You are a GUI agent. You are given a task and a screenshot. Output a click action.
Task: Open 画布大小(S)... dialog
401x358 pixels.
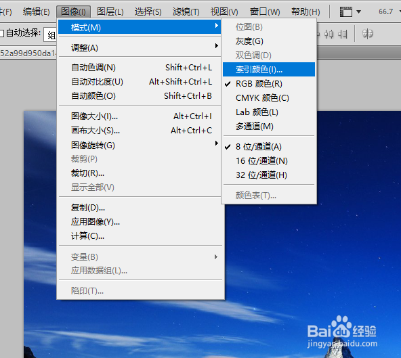(x=140, y=131)
